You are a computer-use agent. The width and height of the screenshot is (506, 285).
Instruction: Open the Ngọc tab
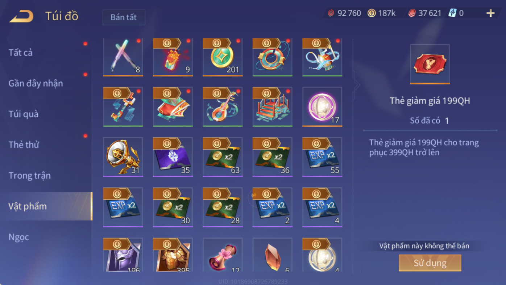[x=19, y=237]
